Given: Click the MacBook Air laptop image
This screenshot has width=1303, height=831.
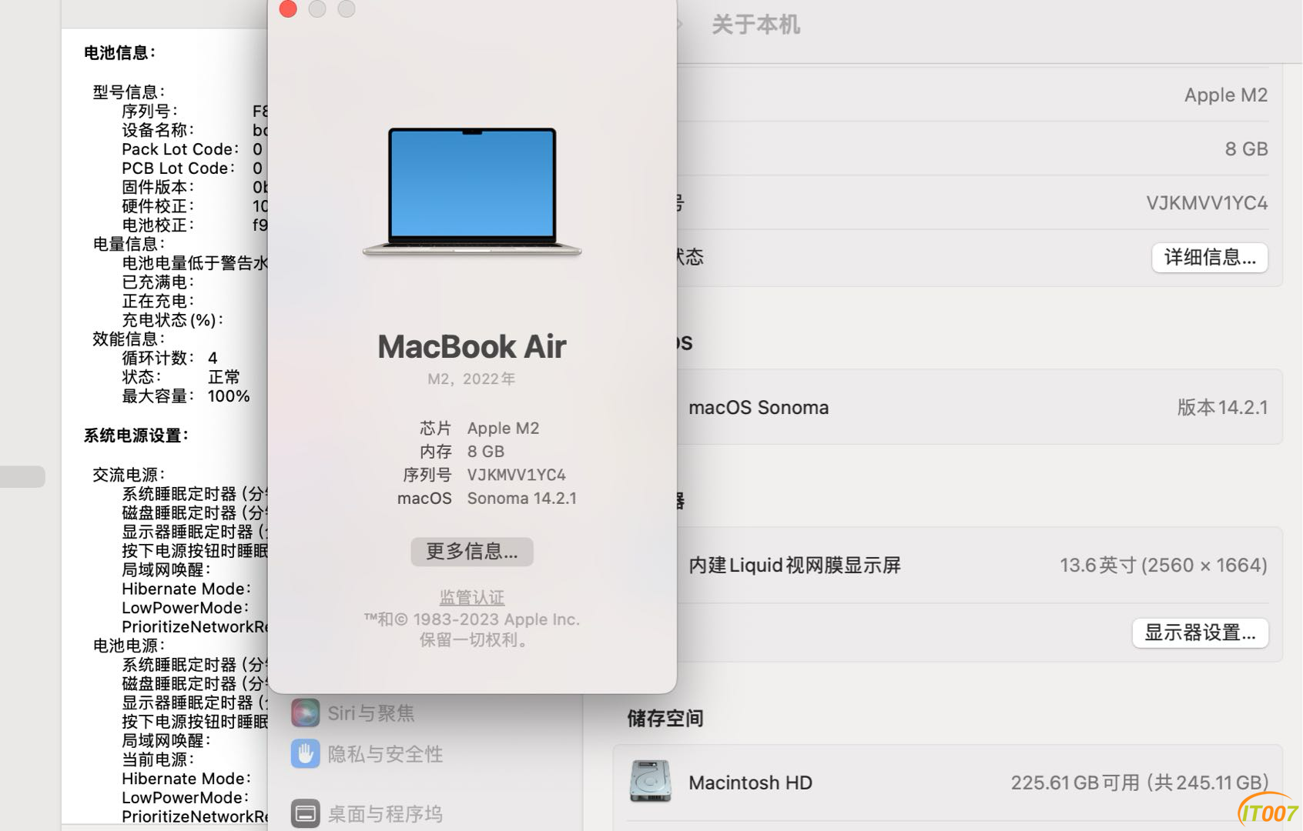Looking at the screenshot, I should click(x=472, y=192).
